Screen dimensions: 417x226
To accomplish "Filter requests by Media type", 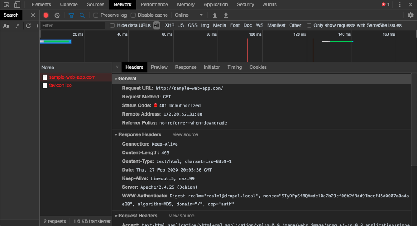I will pyautogui.click(x=219, y=25).
